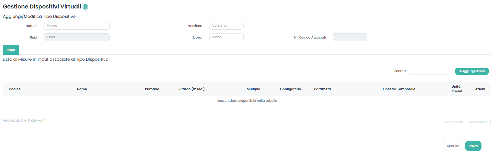Sort by Primario column header
The width and height of the screenshot is (494, 155).
point(152,89)
